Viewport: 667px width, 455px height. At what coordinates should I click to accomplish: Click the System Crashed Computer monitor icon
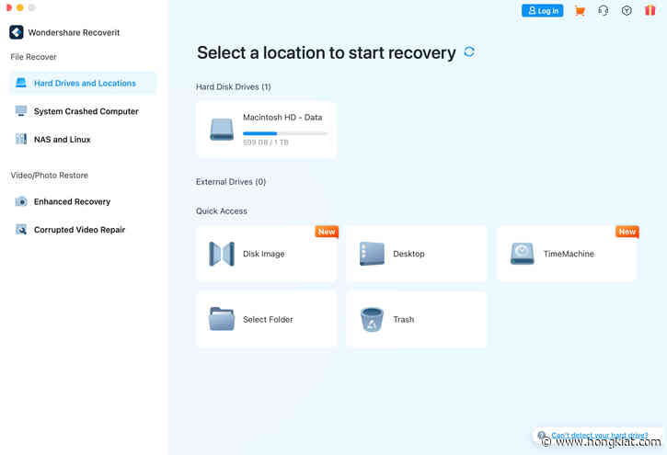[21, 111]
